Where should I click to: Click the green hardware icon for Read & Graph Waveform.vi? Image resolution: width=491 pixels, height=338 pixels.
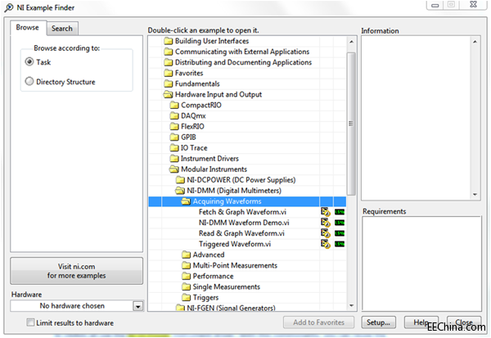pos(340,233)
